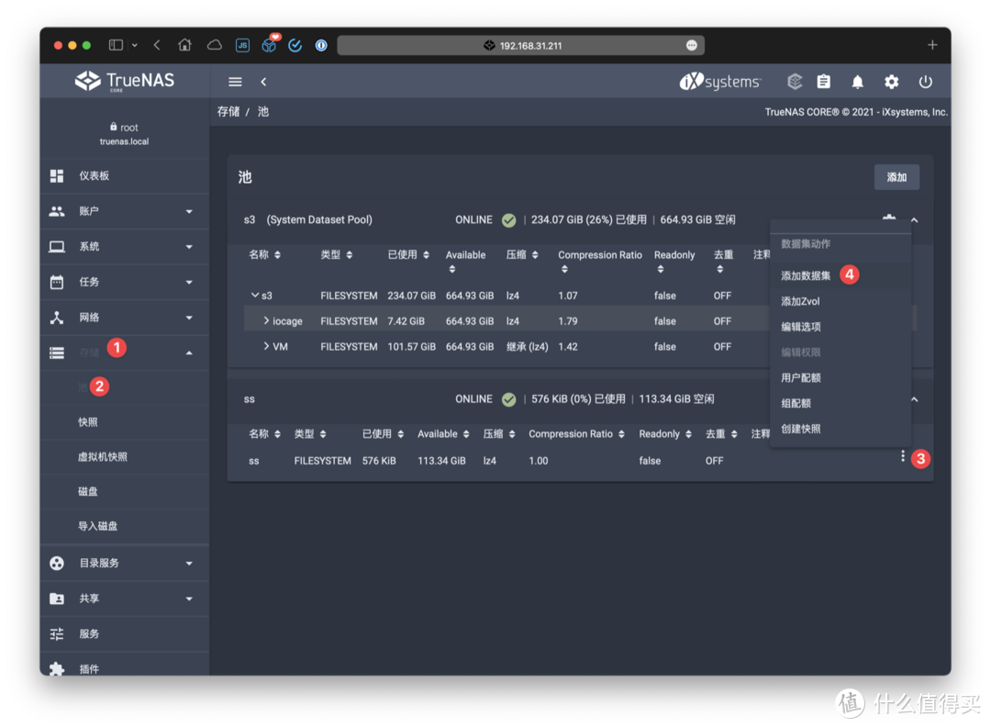Click the power icon in top bar
This screenshot has height=728, width=991.
tap(925, 82)
